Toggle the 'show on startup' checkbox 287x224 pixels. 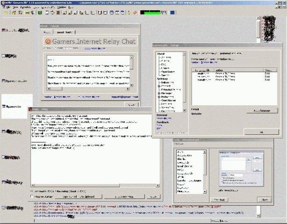(x=32, y=196)
